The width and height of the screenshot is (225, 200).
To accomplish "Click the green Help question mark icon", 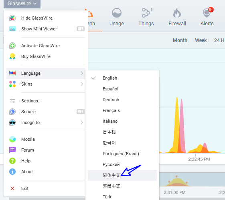I will 12,161.
